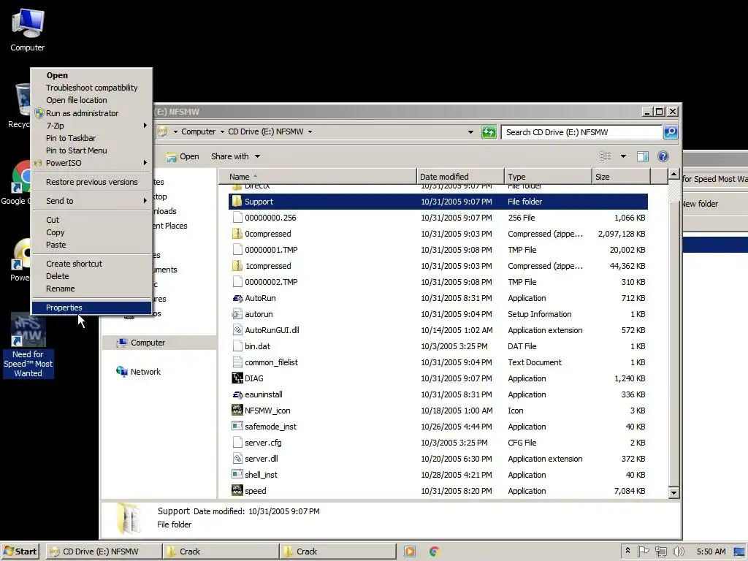Select the AutoRunGUI.dll file icon

(237, 330)
